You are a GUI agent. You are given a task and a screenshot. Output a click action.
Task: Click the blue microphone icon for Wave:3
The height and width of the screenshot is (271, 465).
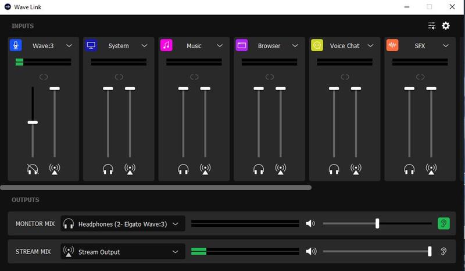click(x=16, y=45)
